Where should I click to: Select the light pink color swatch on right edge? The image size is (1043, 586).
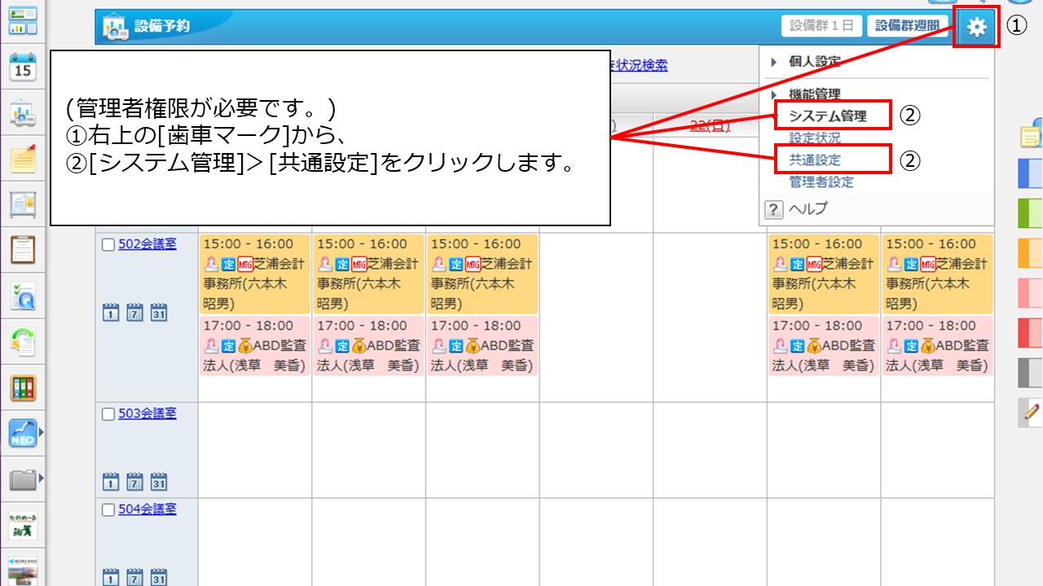1031,293
